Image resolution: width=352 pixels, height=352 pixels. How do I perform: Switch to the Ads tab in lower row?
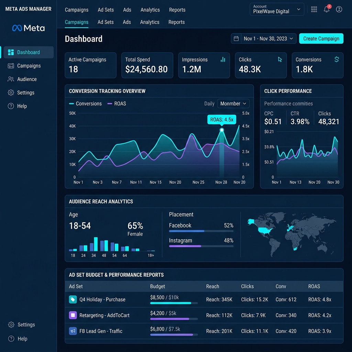pos(127,22)
